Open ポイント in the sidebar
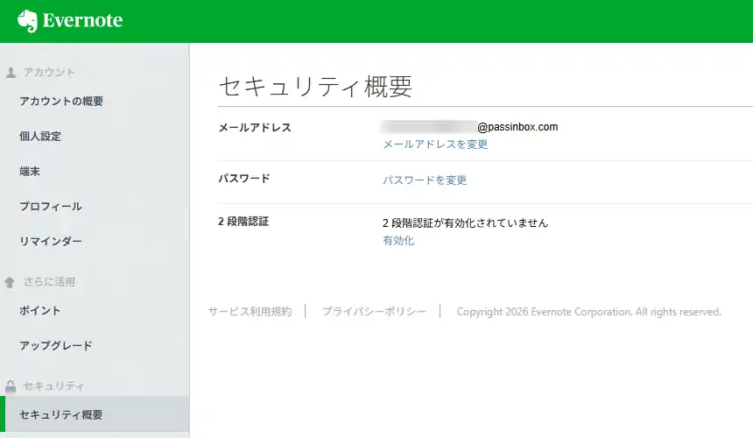 click(x=40, y=311)
